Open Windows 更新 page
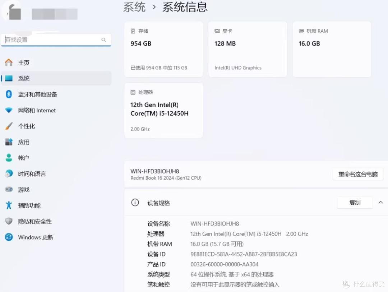 coord(56,237)
